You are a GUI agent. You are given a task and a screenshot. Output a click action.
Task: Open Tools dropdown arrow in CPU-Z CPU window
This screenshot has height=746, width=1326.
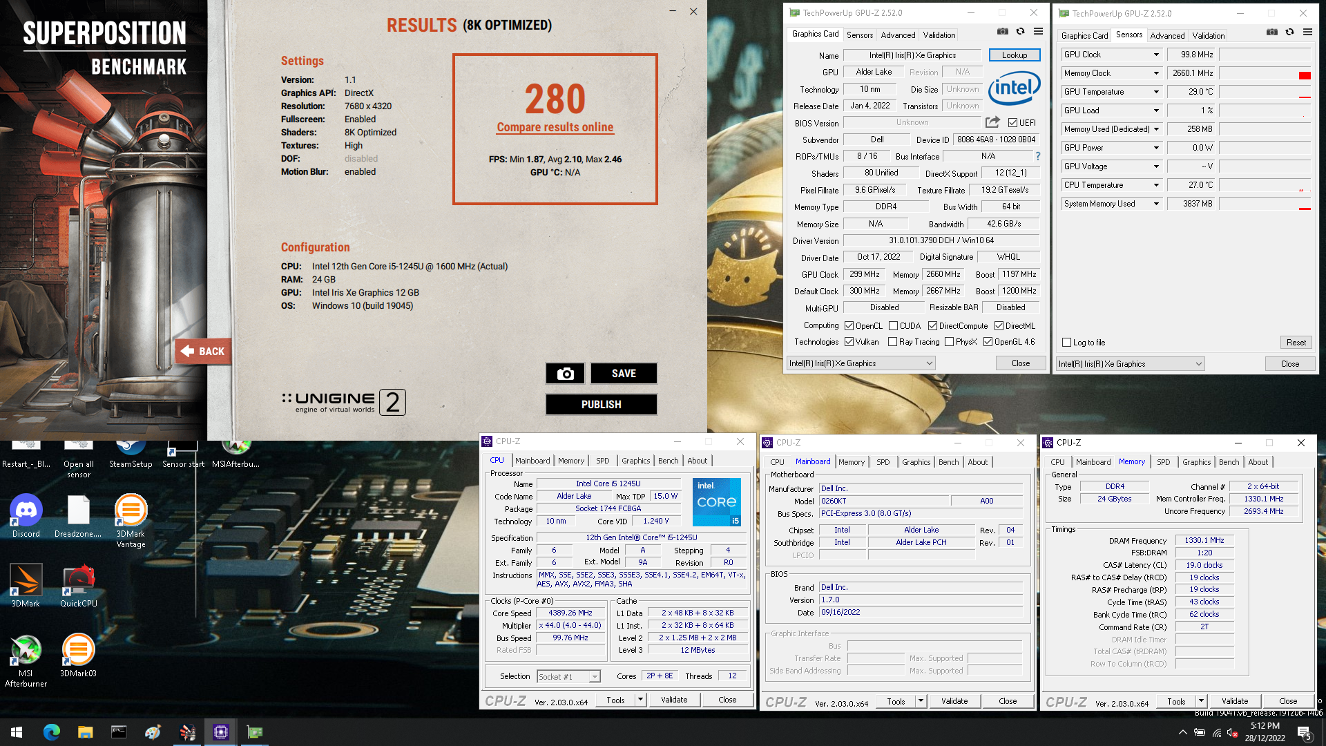click(640, 700)
